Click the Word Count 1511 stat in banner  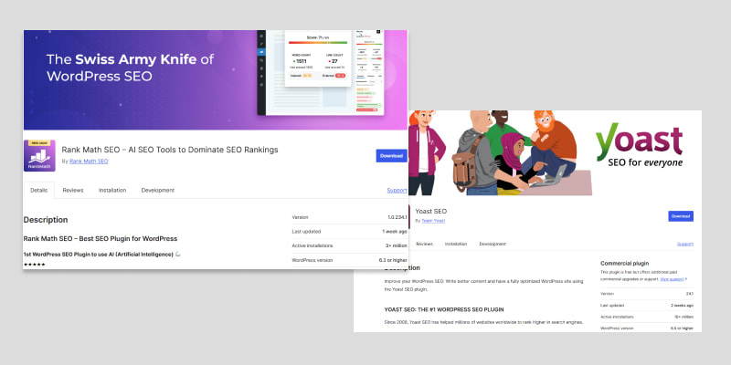(x=301, y=61)
